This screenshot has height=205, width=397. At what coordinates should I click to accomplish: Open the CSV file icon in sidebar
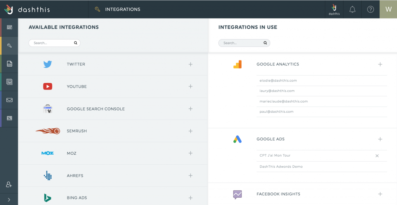pos(9,64)
